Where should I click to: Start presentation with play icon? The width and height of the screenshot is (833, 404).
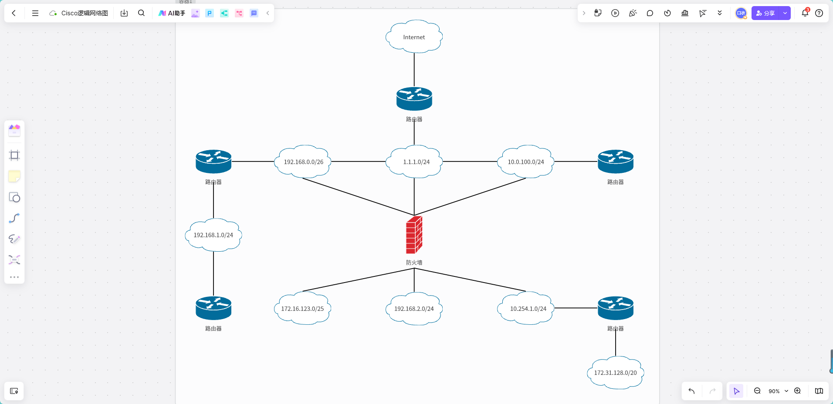[x=615, y=13]
